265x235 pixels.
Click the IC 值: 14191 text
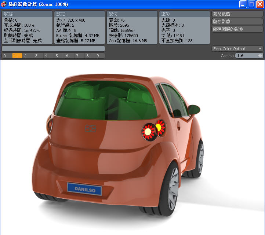click(x=173, y=36)
